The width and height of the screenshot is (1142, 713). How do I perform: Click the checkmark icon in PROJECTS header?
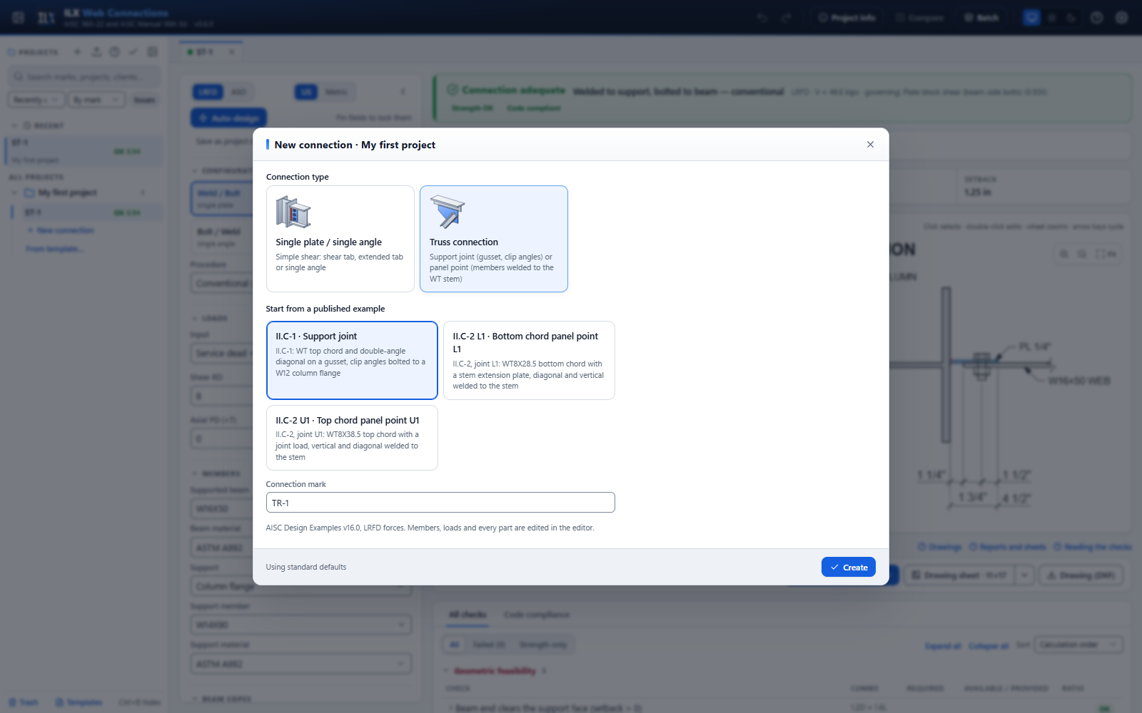pyautogui.click(x=133, y=52)
